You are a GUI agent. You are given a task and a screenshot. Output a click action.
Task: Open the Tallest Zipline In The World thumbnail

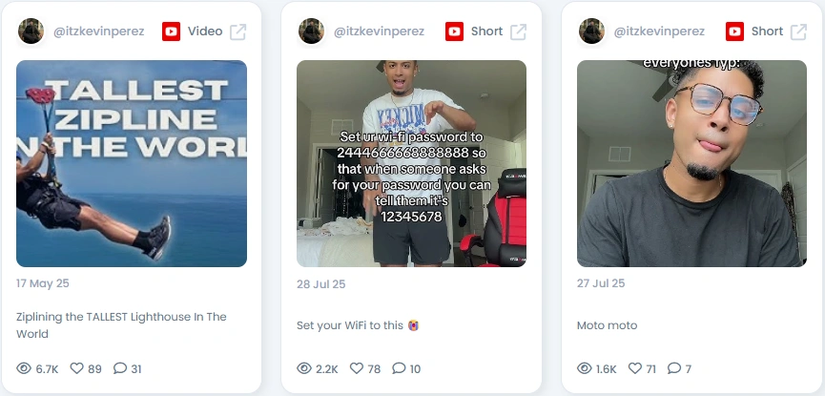click(132, 163)
